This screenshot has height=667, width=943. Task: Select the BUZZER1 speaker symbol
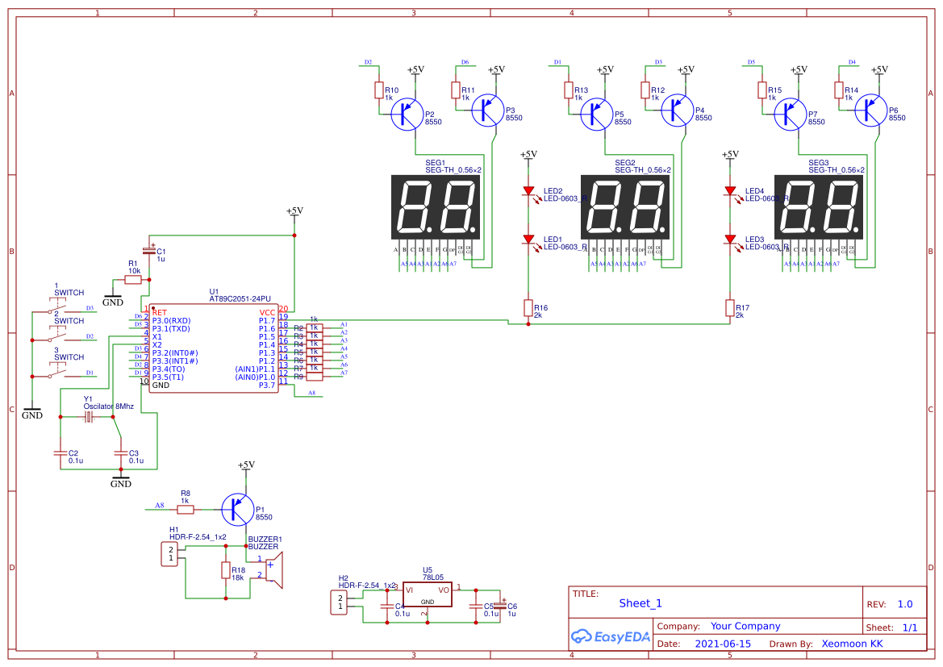[274, 570]
